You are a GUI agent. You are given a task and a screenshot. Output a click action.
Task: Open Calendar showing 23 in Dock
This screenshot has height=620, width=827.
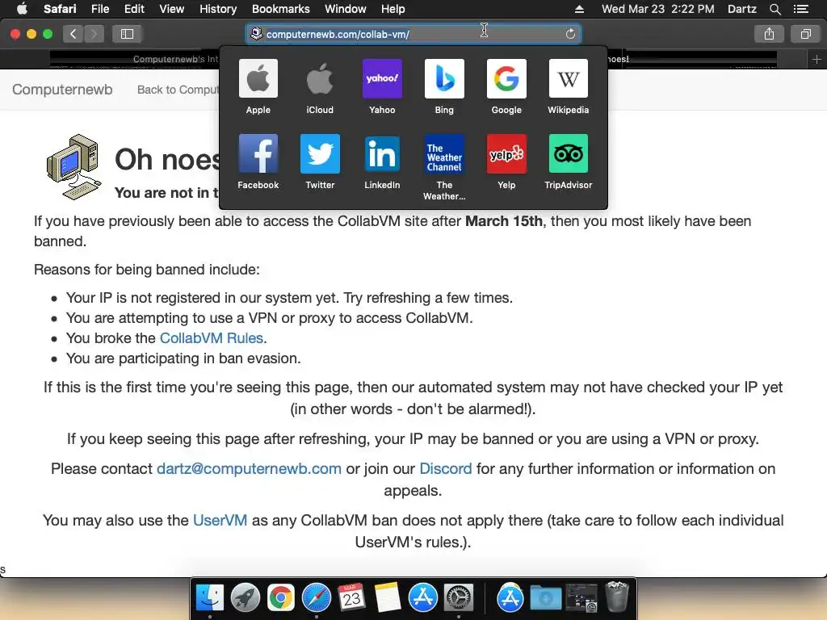352,598
